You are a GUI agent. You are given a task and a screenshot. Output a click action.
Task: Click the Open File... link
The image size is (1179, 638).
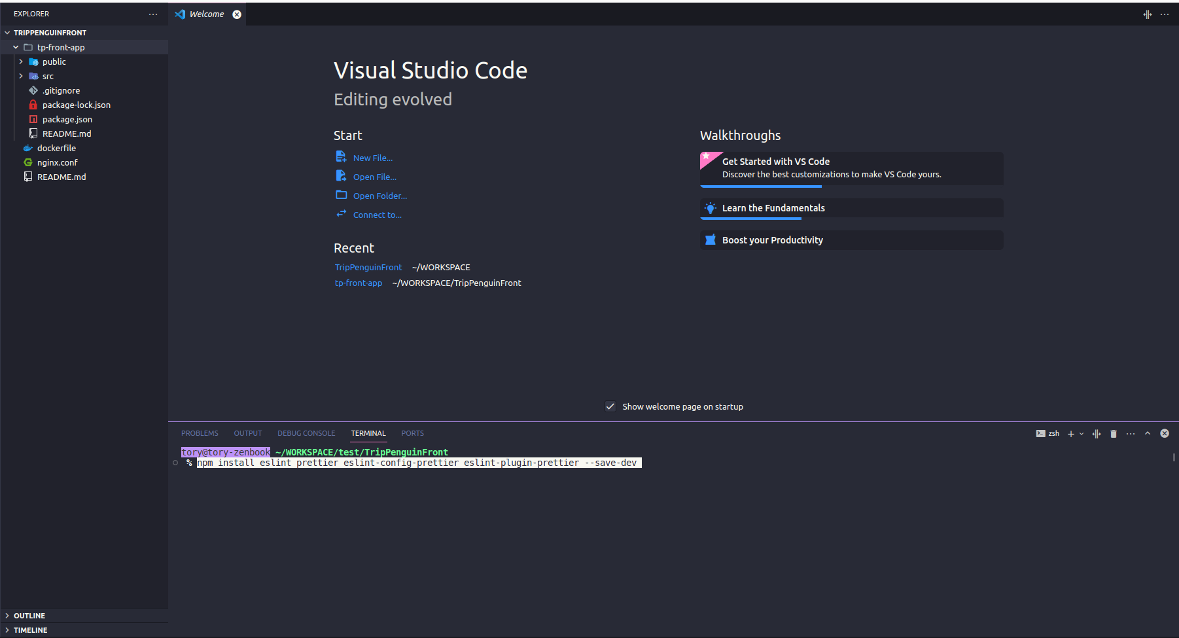tap(375, 177)
